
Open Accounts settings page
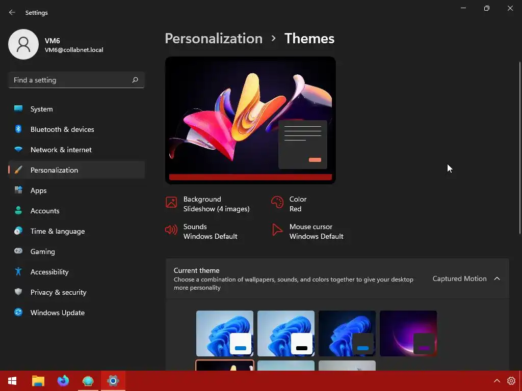click(76, 211)
